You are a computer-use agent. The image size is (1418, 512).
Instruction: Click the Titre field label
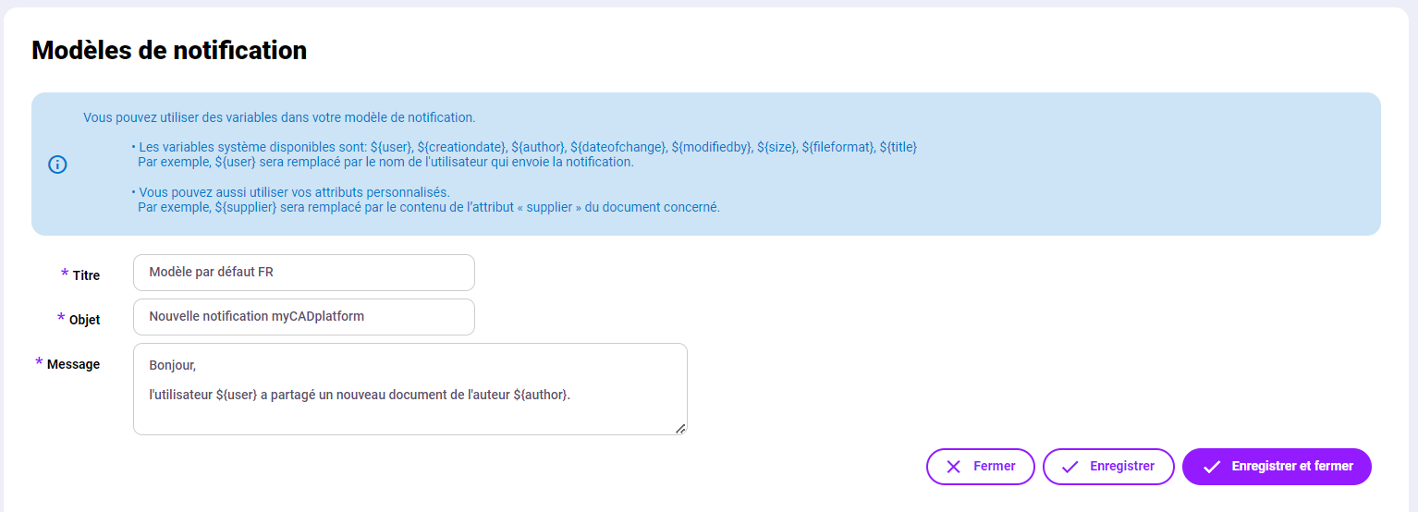click(86, 275)
